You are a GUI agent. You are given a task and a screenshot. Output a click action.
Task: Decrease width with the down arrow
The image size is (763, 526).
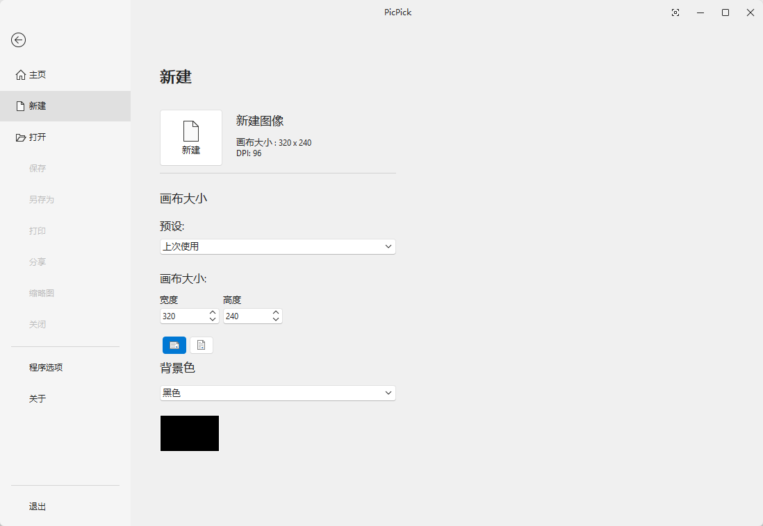tap(213, 319)
